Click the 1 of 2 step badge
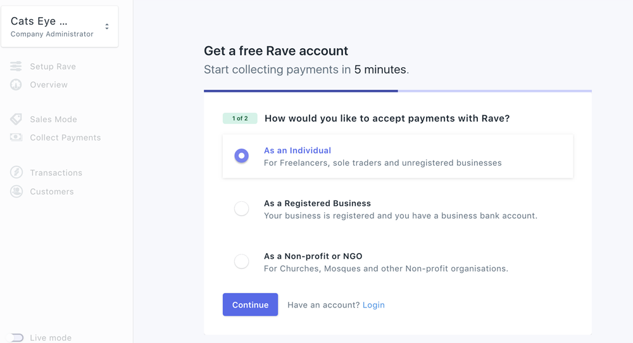 pyautogui.click(x=240, y=118)
